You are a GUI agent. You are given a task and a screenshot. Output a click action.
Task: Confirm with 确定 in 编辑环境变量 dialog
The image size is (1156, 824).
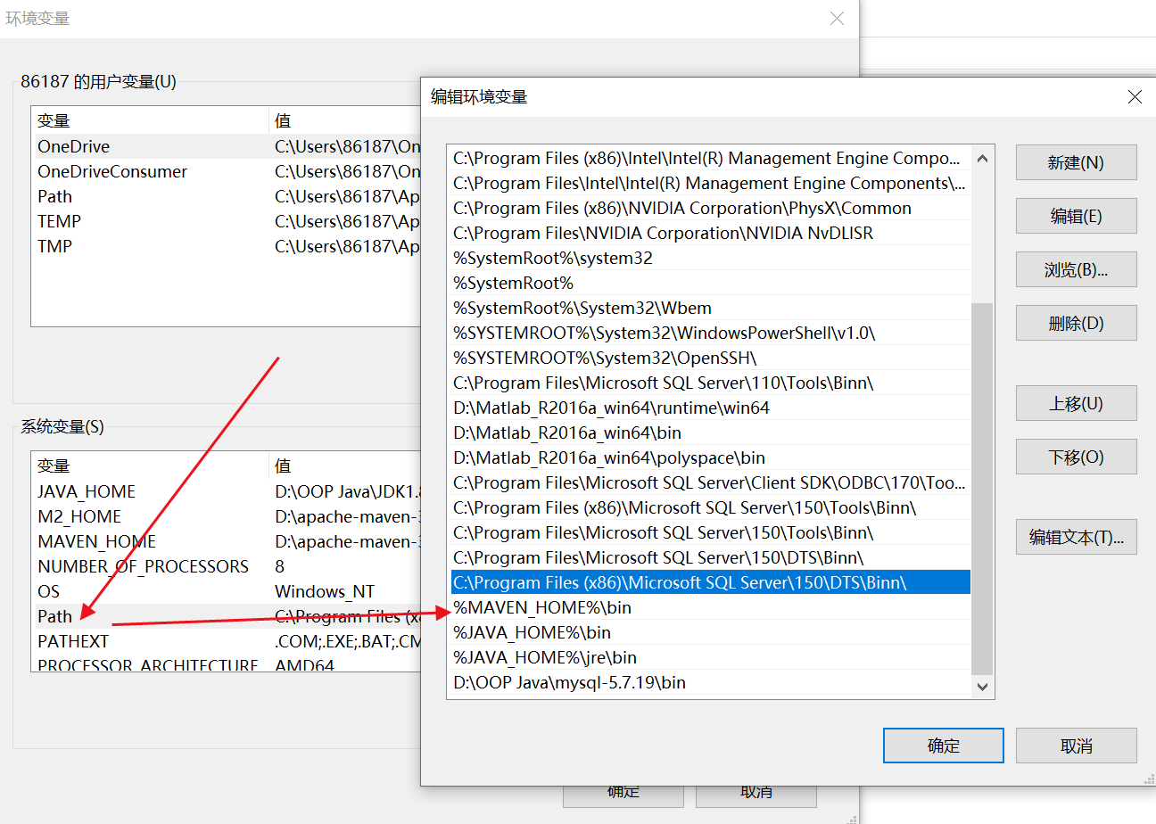click(944, 746)
